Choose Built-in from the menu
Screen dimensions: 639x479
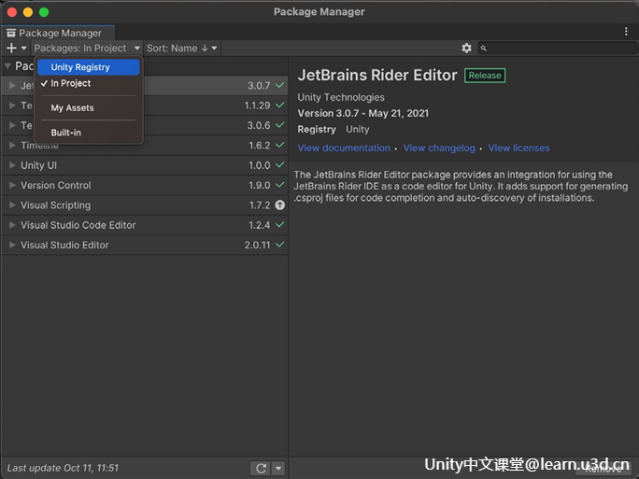[x=89, y=133]
